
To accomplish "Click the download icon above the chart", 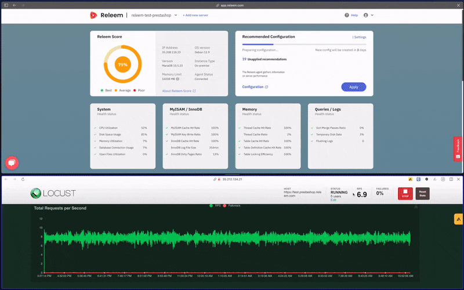I will [x=416, y=206].
